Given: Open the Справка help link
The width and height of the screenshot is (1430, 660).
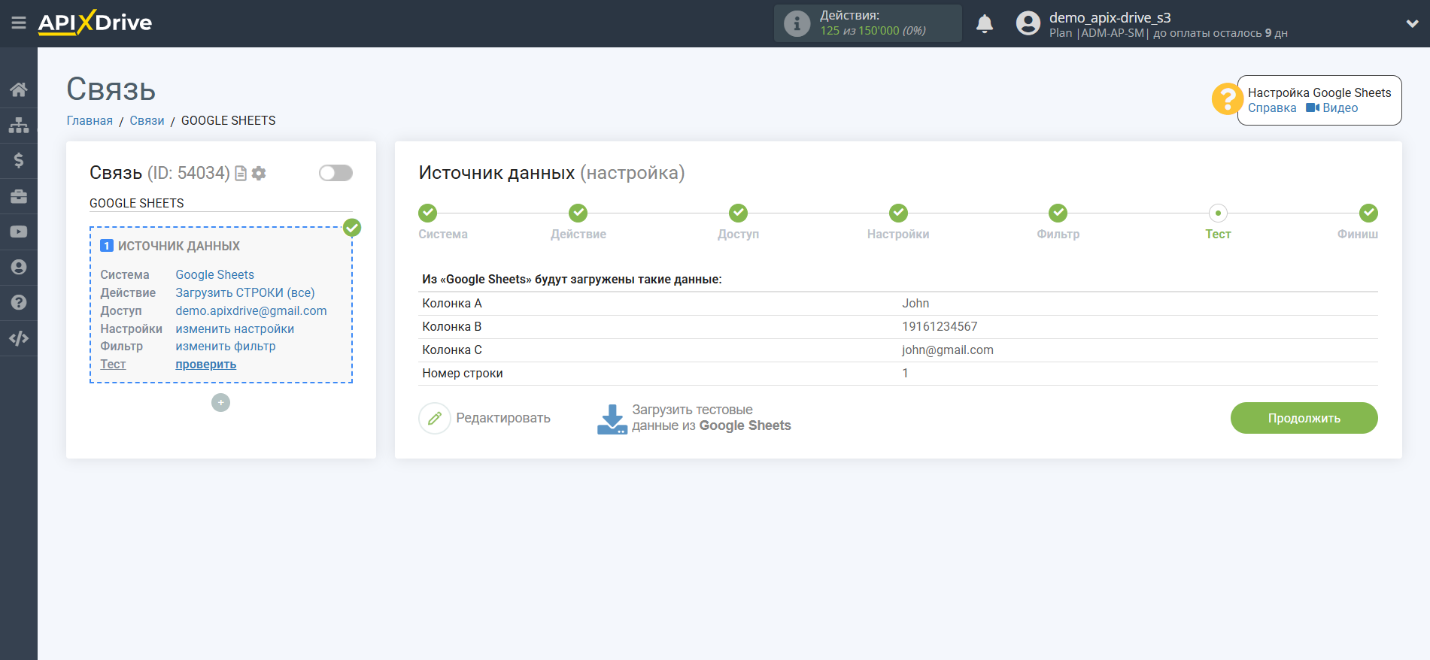Looking at the screenshot, I should point(1272,108).
